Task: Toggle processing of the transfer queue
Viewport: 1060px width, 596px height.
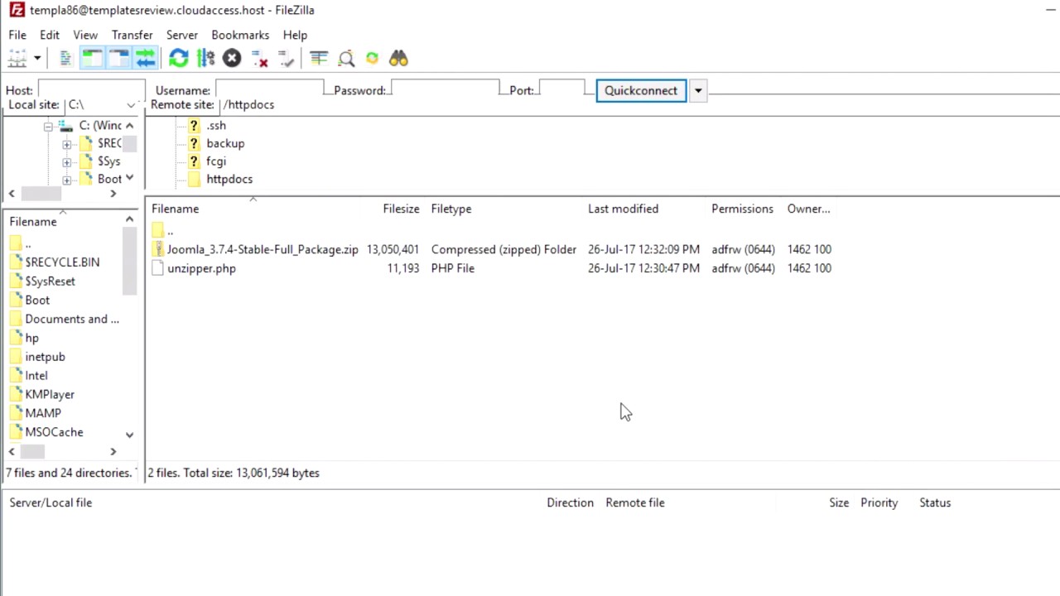Action: click(x=205, y=58)
